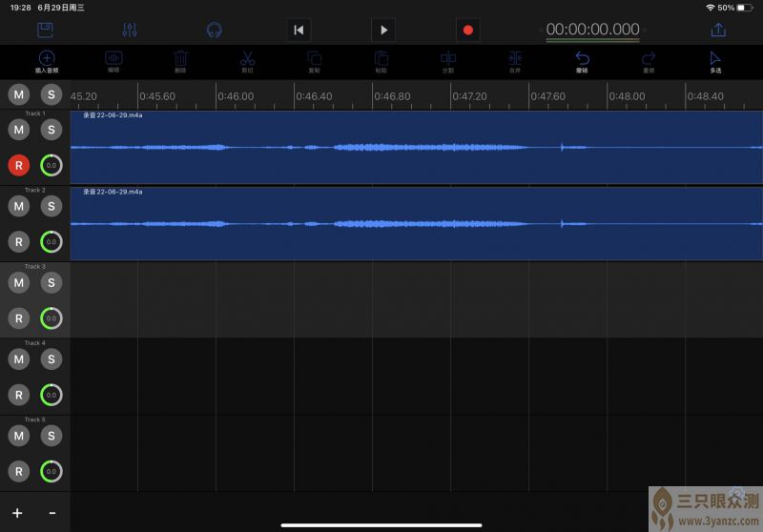Tap the 00:00:00.000 time display
This screenshot has width=763, height=532.
(592, 30)
